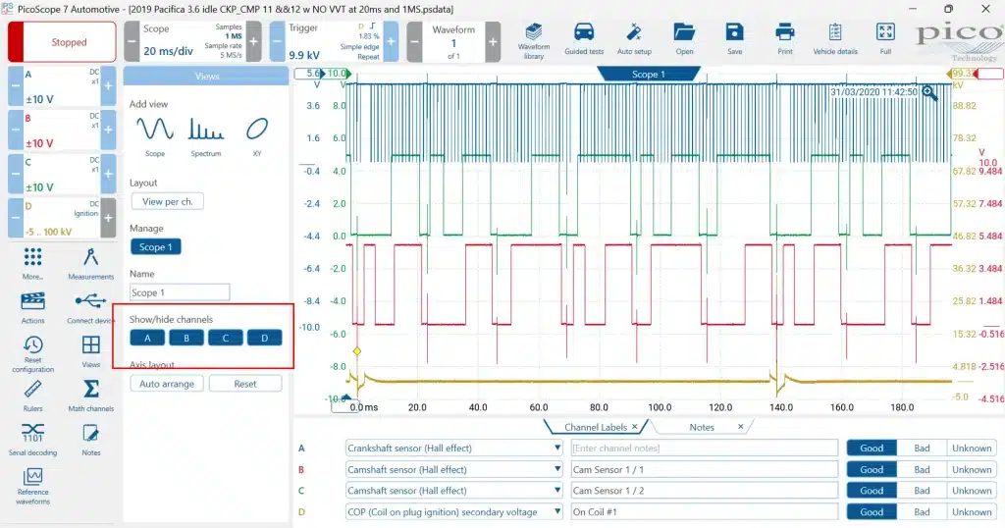Toggle channel B visibility button
The width and height of the screenshot is (1005, 528).
coord(186,338)
